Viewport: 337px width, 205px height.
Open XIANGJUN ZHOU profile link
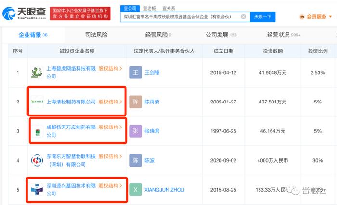coord(165,190)
